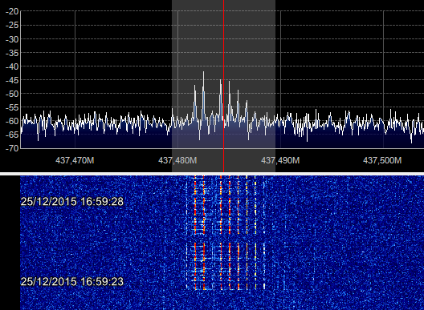The height and width of the screenshot is (310, 424).
Task: Click the 16:59:28 waterfall timestamp
Action: tap(72, 202)
